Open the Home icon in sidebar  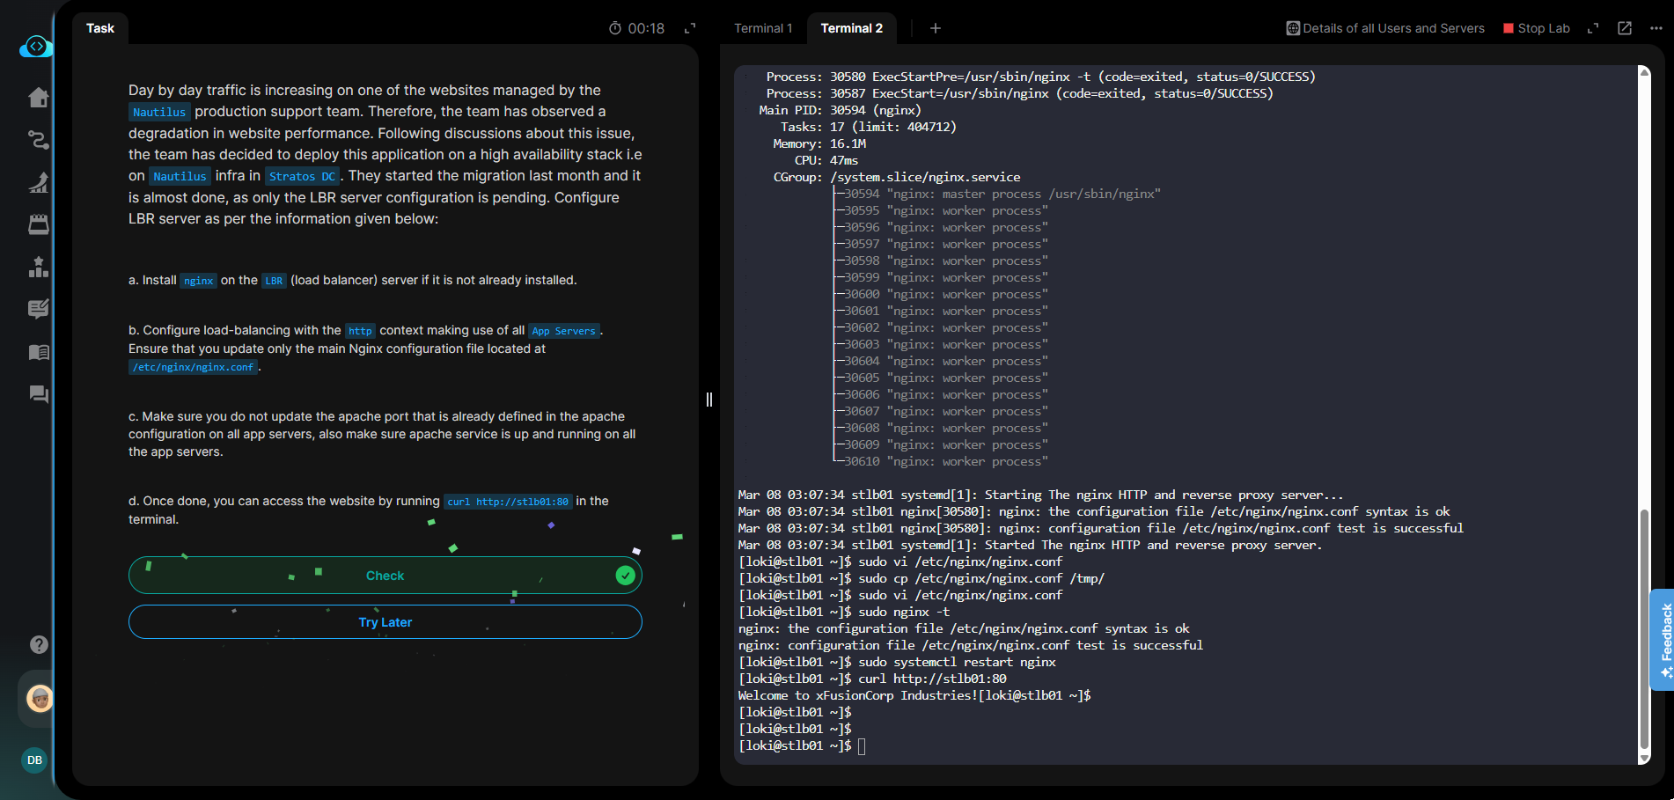tap(38, 97)
